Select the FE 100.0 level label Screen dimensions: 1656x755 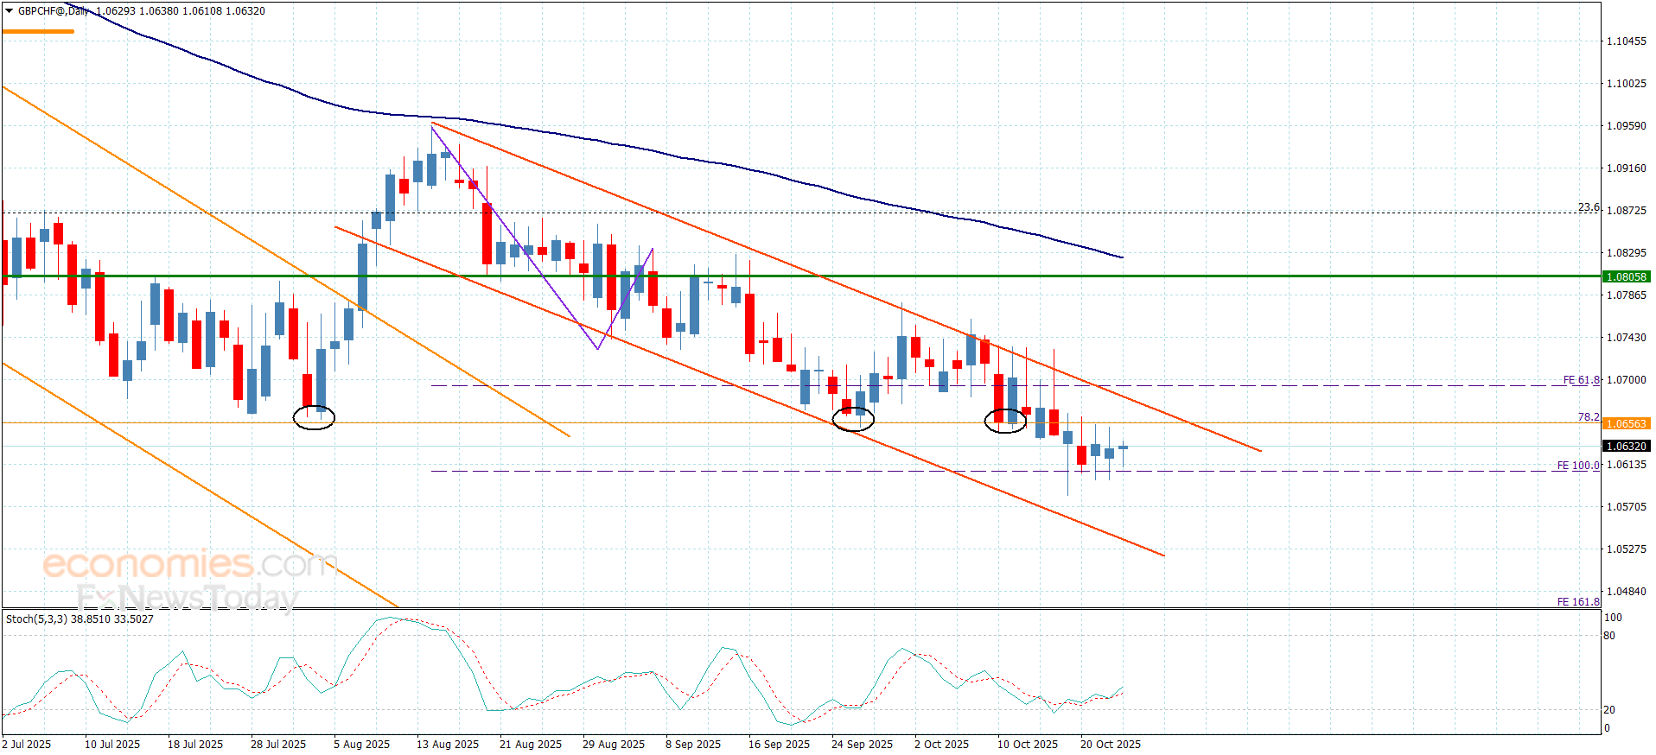[x=1578, y=466]
